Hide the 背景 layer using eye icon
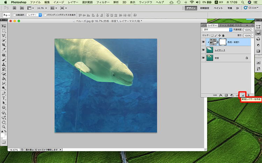 coord(204,58)
